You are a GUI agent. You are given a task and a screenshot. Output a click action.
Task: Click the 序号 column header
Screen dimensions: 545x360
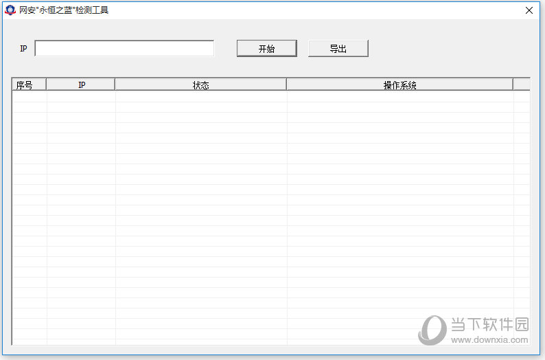coord(30,85)
